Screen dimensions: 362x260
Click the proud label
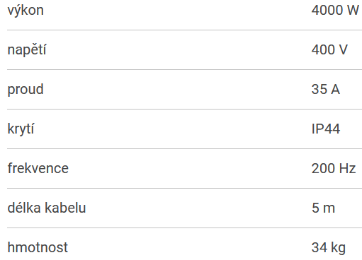click(x=26, y=90)
